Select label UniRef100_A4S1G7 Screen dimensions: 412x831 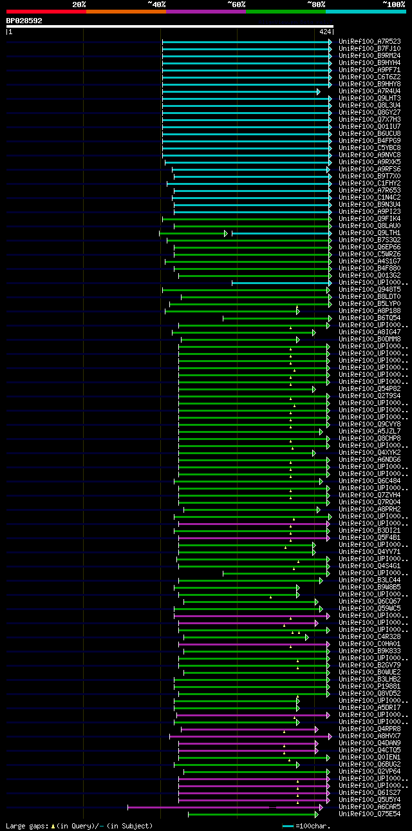[x=370, y=261]
